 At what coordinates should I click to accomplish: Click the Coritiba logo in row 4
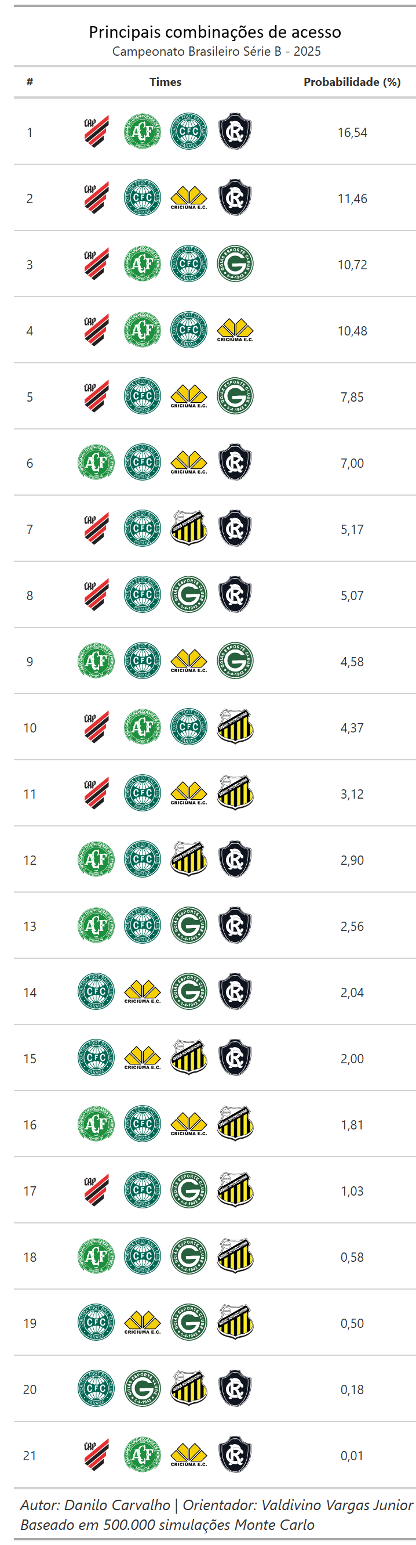(x=188, y=330)
